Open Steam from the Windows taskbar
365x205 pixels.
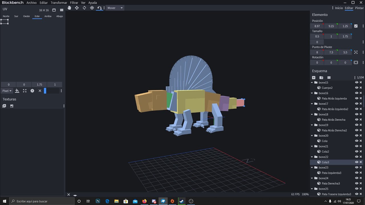tap(182, 201)
